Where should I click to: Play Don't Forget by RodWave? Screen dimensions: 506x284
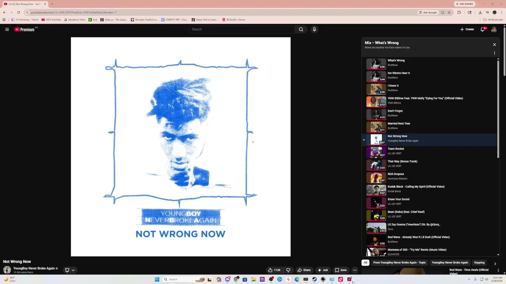point(430,114)
